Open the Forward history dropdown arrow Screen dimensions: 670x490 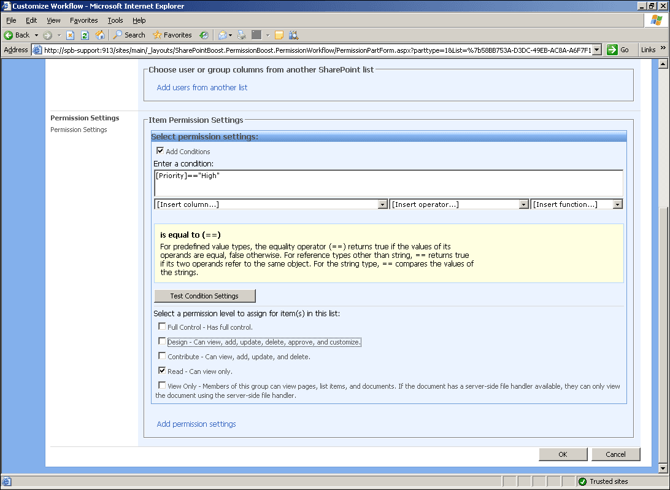coord(59,35)
